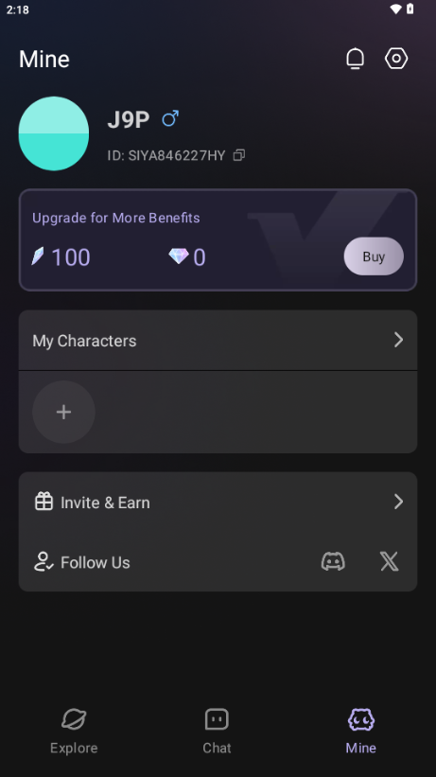This screenshot has width=436, height=777.
Task: Tap the Follow Us person icon
Action: (44, 561)
